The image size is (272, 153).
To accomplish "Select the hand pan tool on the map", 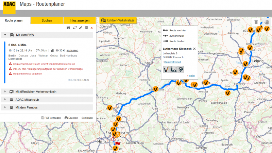I will tap(267, 22).
